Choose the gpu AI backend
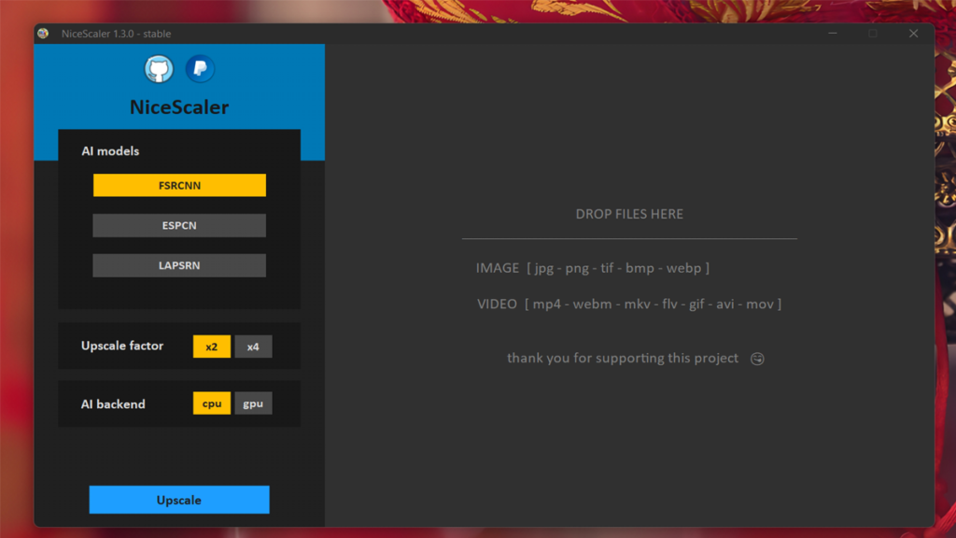 pyautogui.click(x=253, y=403)
